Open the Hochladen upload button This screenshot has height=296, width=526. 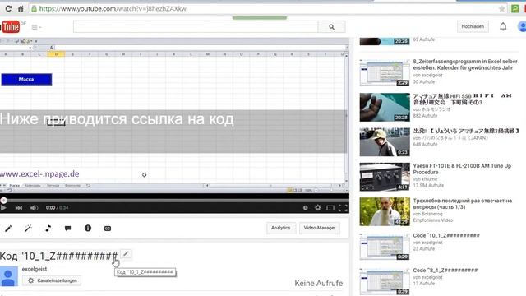tap(473, 26)
